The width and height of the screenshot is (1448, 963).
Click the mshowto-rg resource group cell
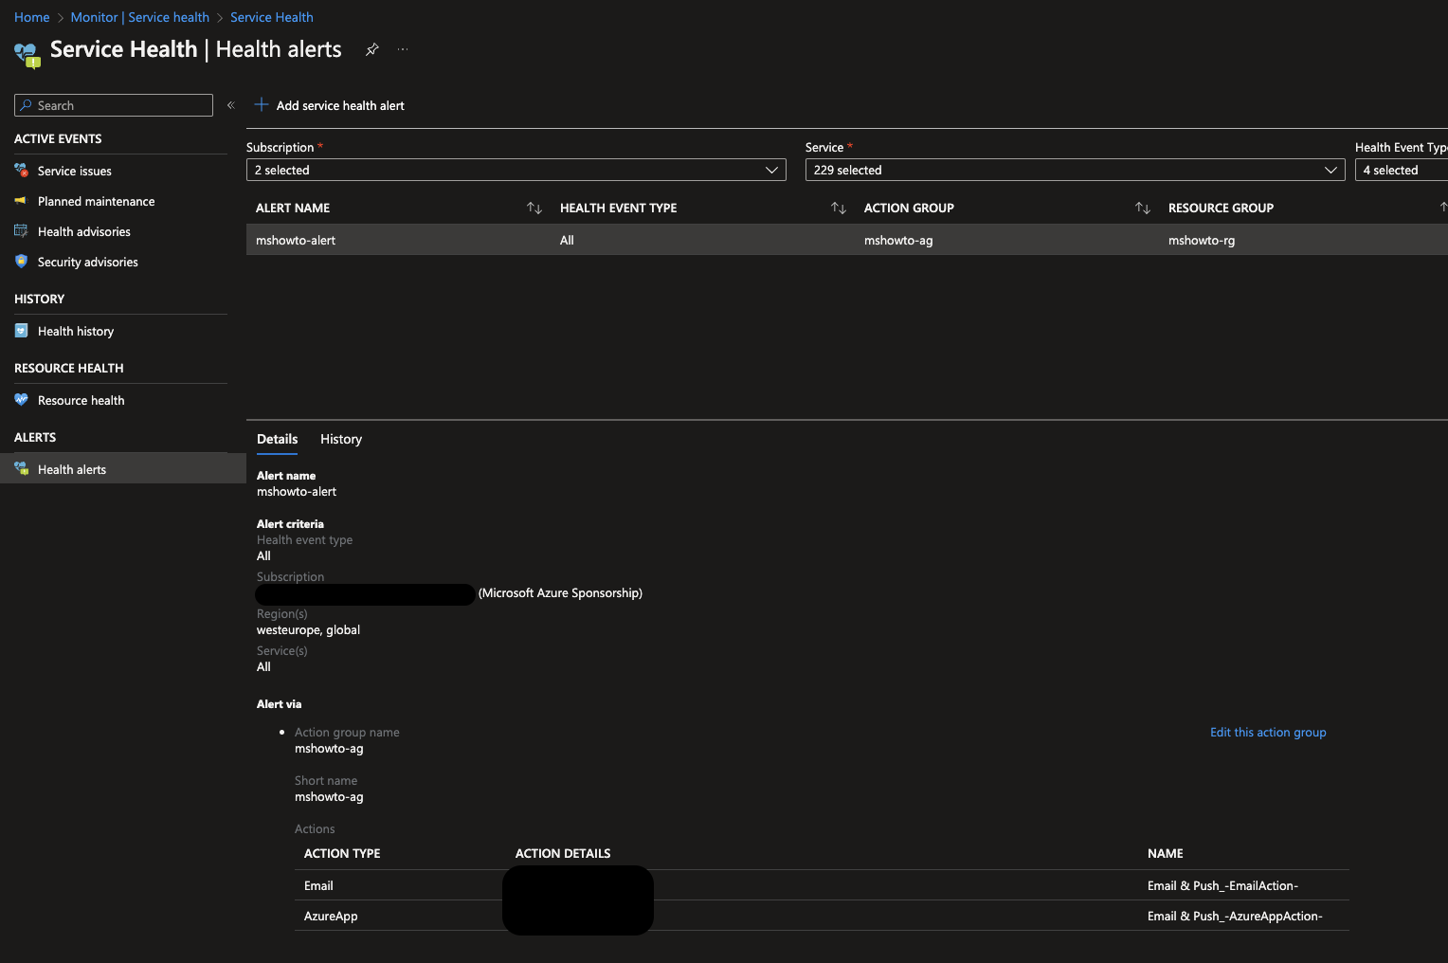1202,240
